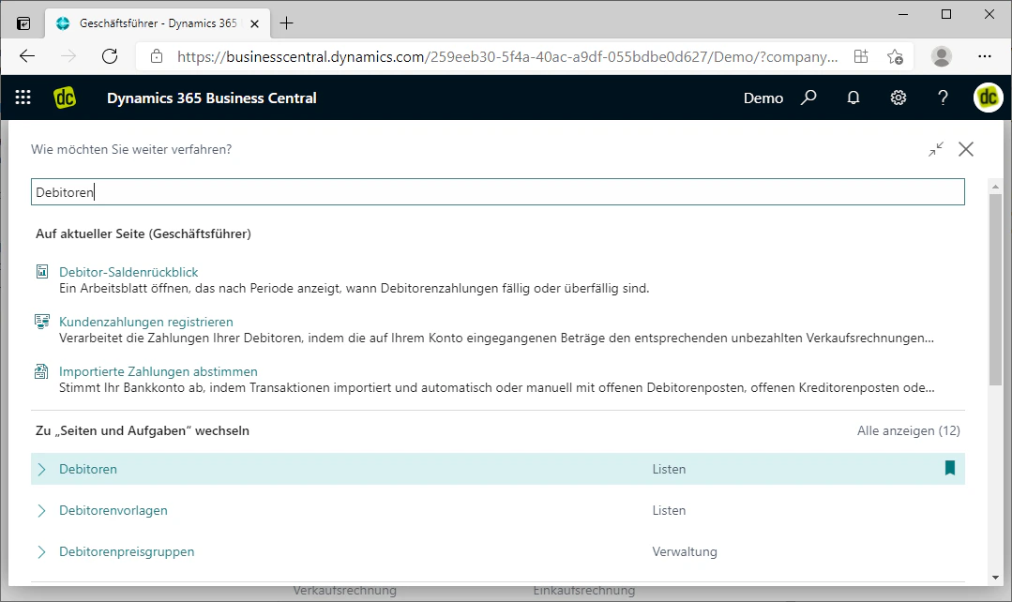The width and height of the screenshot is (1012, 602).
Task: Click the scrollbar up arrow
Action: pyautogui.click(x=995, y=187)
